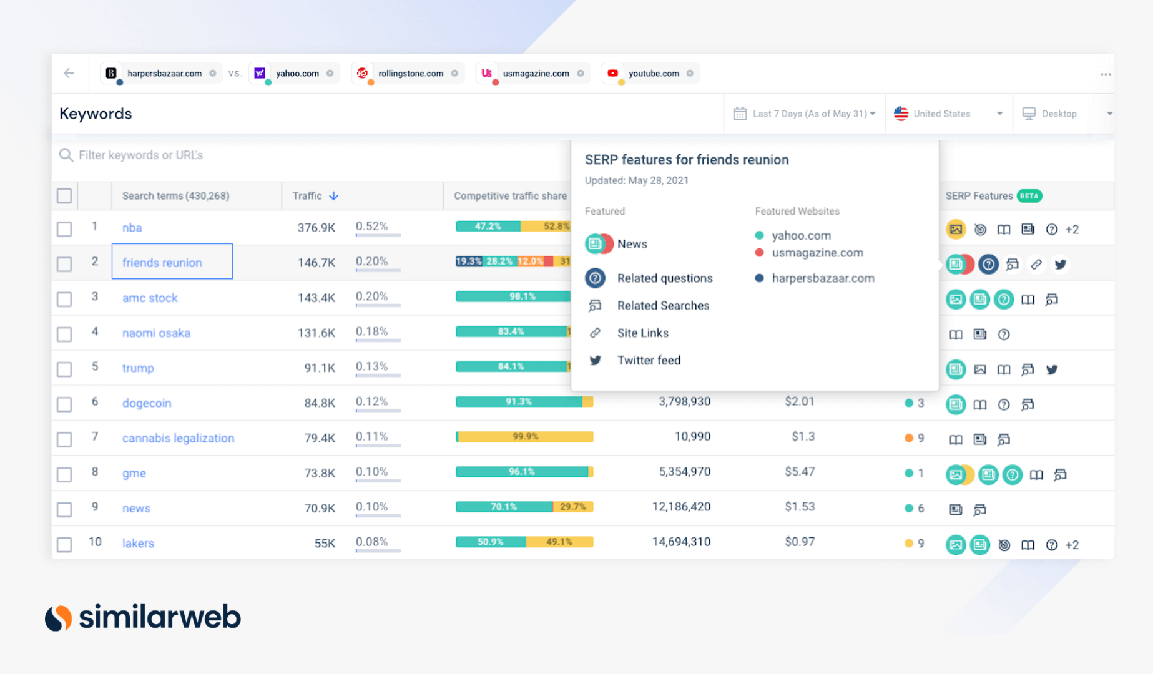Click the Related questions icon in popup

pyautogui.click(x=595, y=278)
